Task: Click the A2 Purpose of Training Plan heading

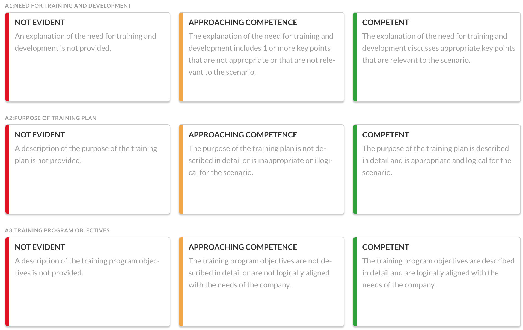Action: pyautogui.click(x=51, y=118)
